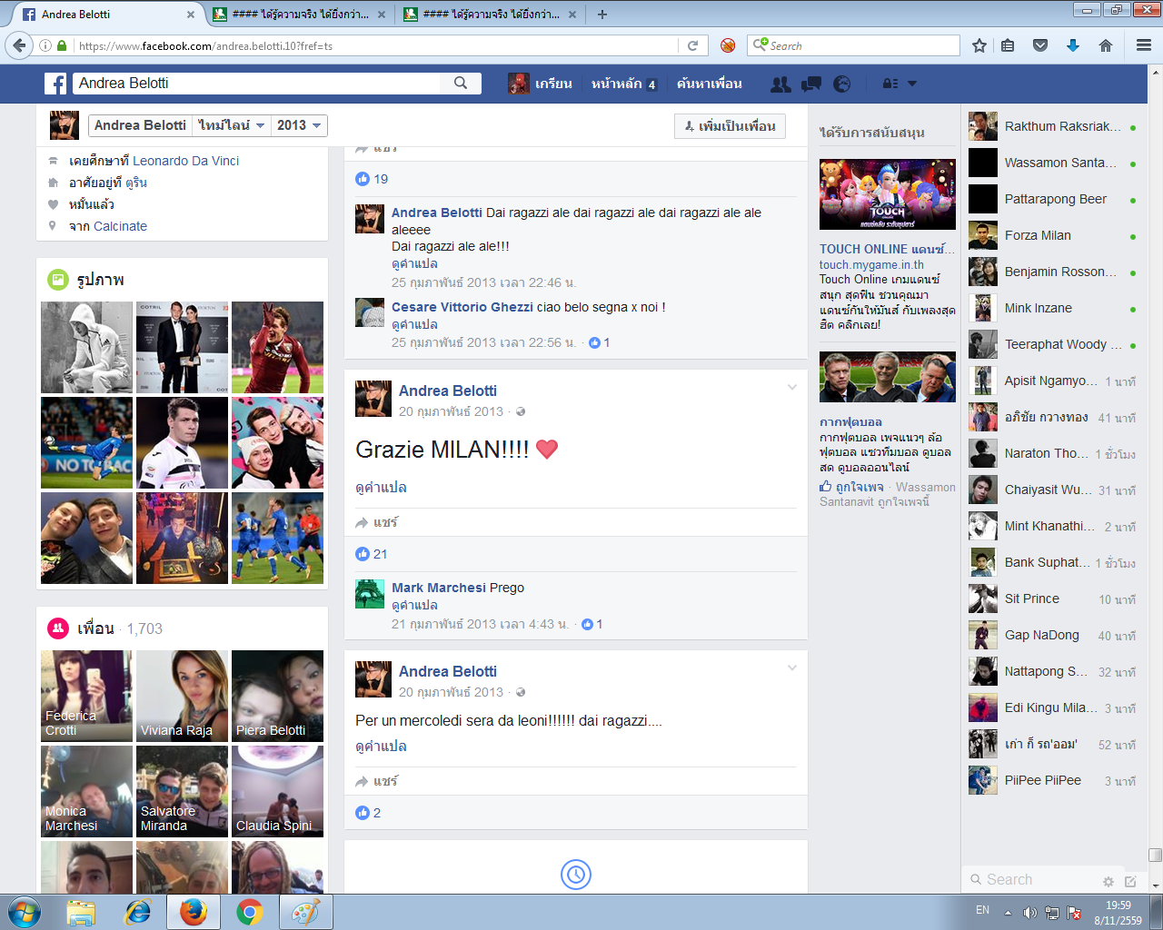The image size is (1163, 930).
Task: Click the Firefox back arrow button
Action: [x=19, y=45]
